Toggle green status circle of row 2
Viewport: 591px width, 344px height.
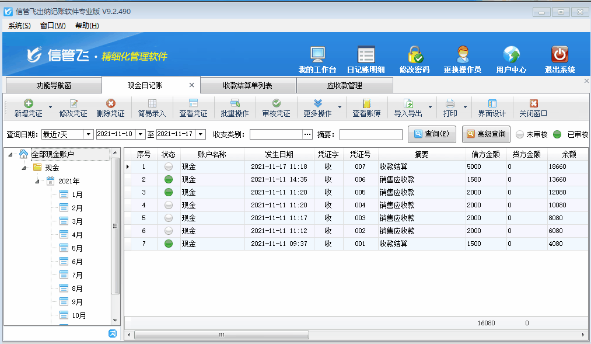tap(169, 179)
